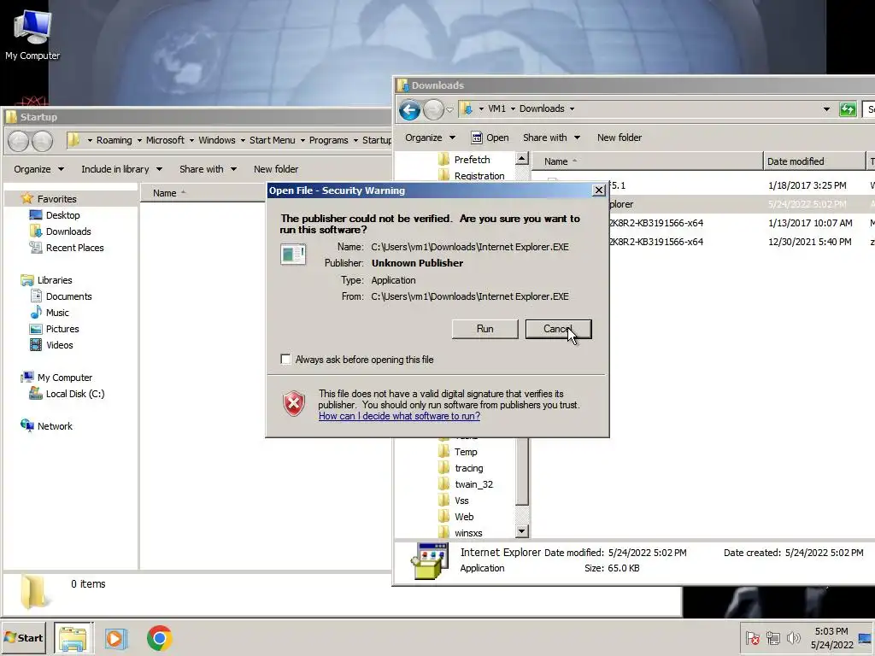Open Recent Places in navigation pane
This screenshot has width=875, height=656.
pos(67,248)
